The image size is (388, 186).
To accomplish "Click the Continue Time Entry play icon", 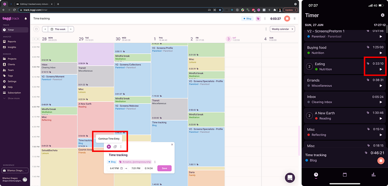I will pos(109,147).
